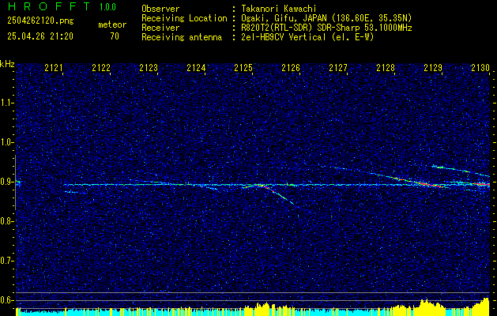Click the 0.6 kHz frequency label

click(x=6, y=300)
